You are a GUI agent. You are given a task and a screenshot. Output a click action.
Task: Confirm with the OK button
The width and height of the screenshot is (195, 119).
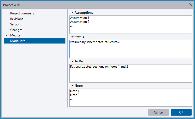(x=181, y=112)
